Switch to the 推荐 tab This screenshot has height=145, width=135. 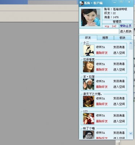click(105, 38)
